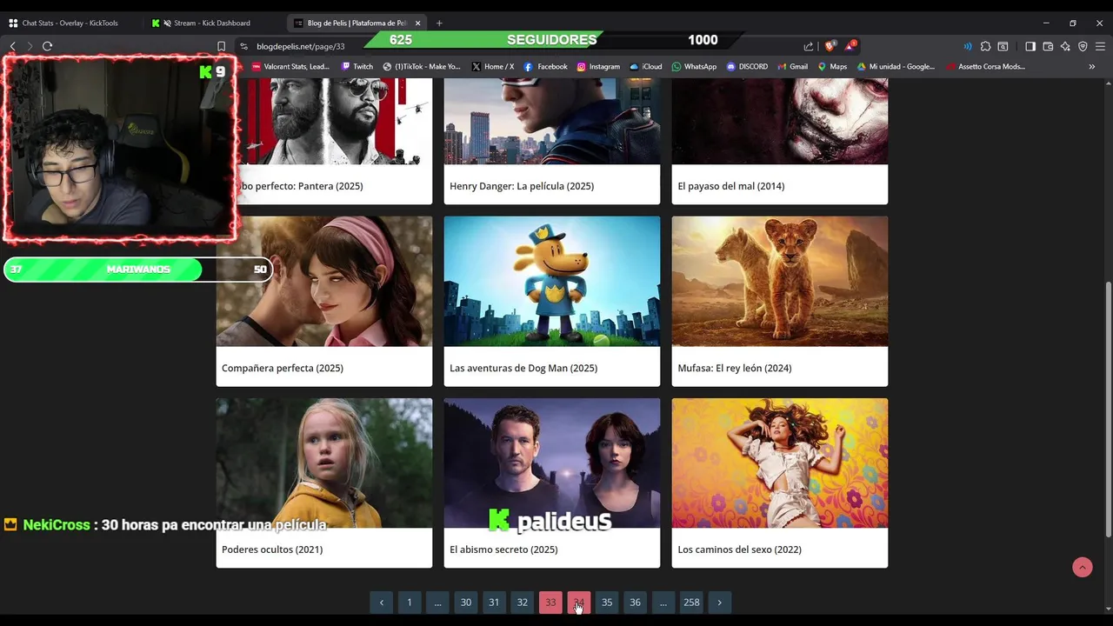Open El payaso del mal (2014) title

(x=731, y=186)
